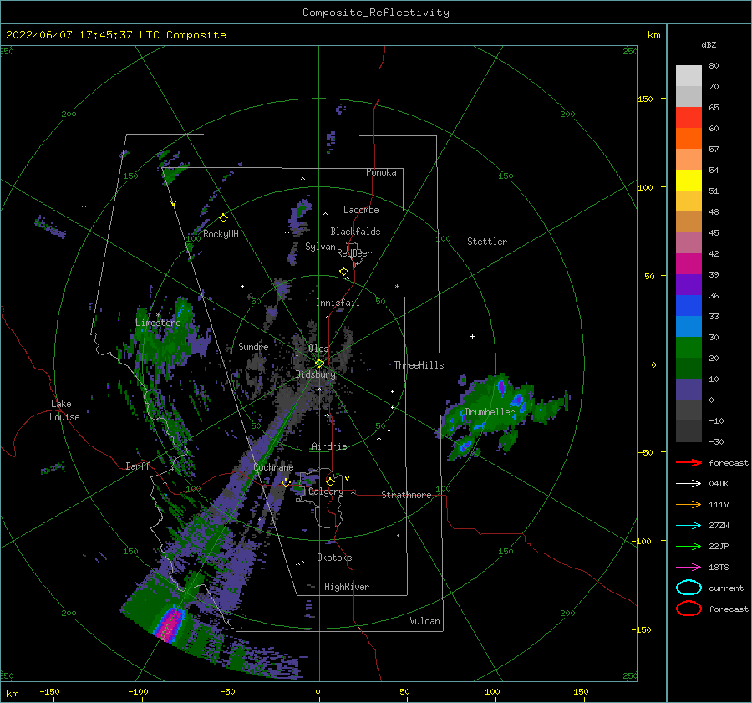Click the Stettler label

tap(487, 242)
